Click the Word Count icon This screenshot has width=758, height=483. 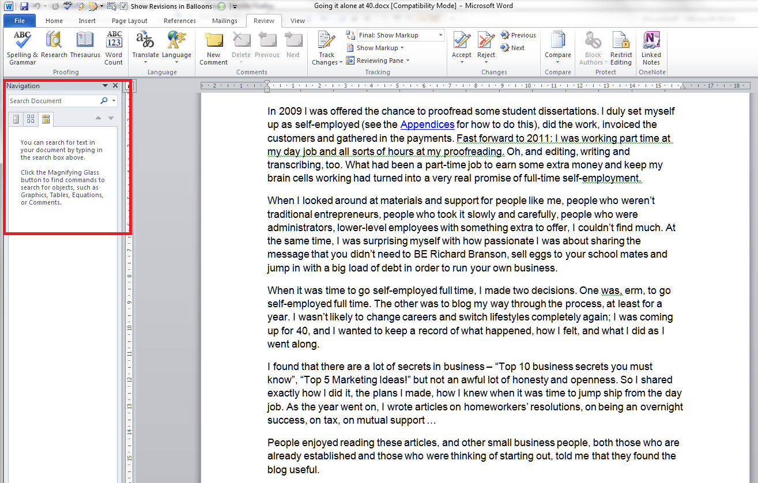point(114,47)
